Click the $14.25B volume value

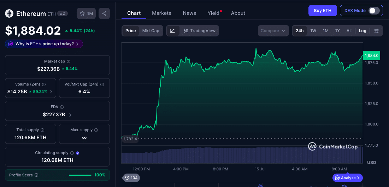tap(17, 92)
